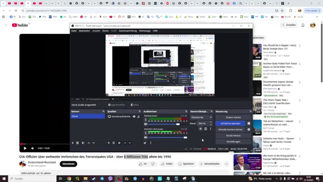323x182 pixels.
Task: Open the Ansicht menu in OBS
Action: coord(96,31)
